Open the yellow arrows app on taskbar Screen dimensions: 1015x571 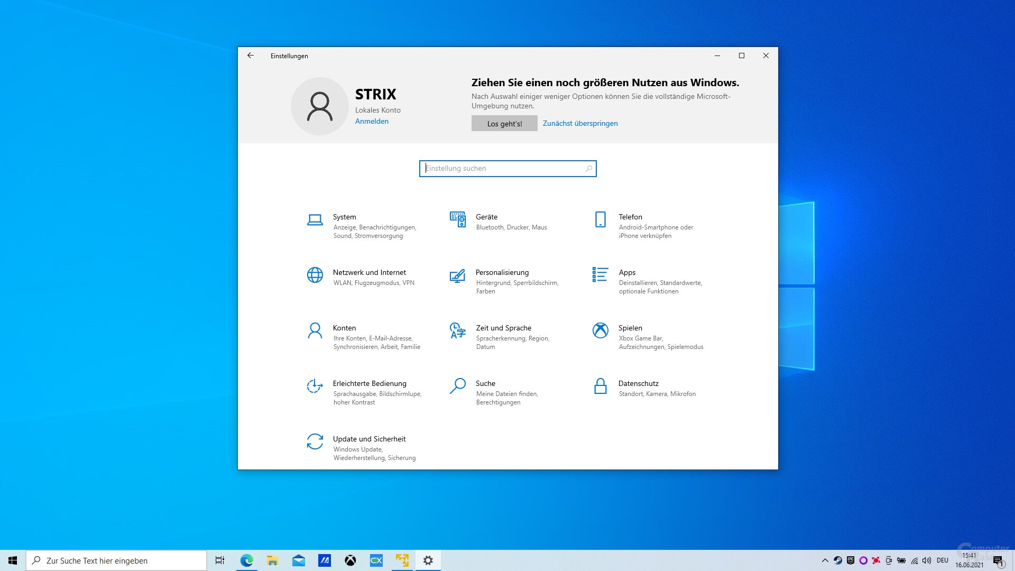(x=402, y=560)
